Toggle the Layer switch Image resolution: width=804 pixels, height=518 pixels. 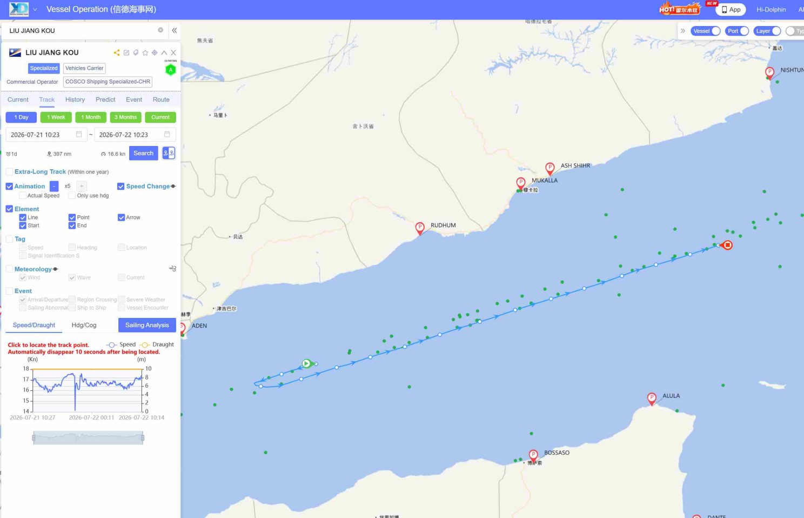coord(767,31)
